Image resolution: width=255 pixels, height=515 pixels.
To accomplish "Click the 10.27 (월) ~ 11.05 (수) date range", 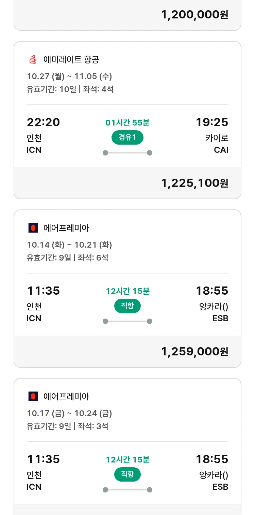I will [x=69, y=76].
